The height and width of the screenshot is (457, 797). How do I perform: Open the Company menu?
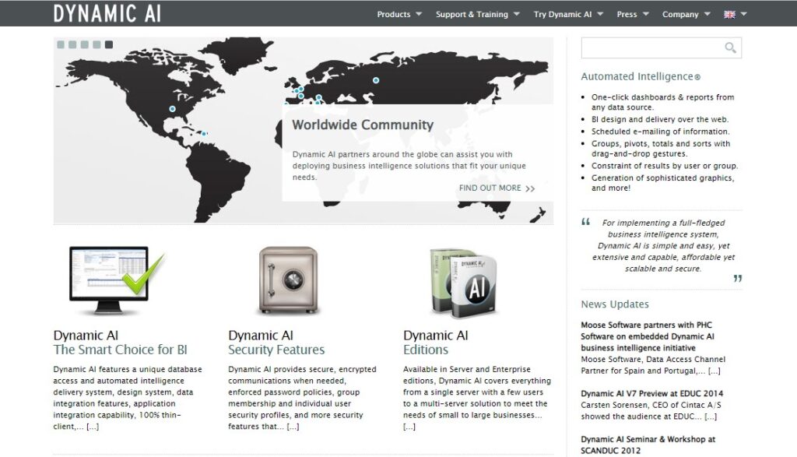(680, 14)
